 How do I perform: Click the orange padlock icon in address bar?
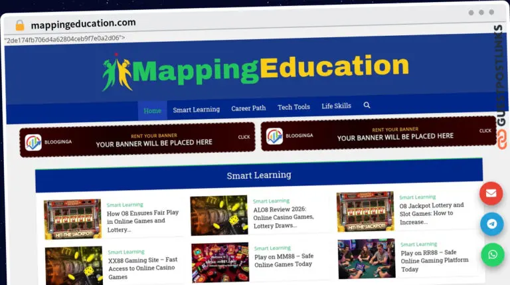click(20, 25)
